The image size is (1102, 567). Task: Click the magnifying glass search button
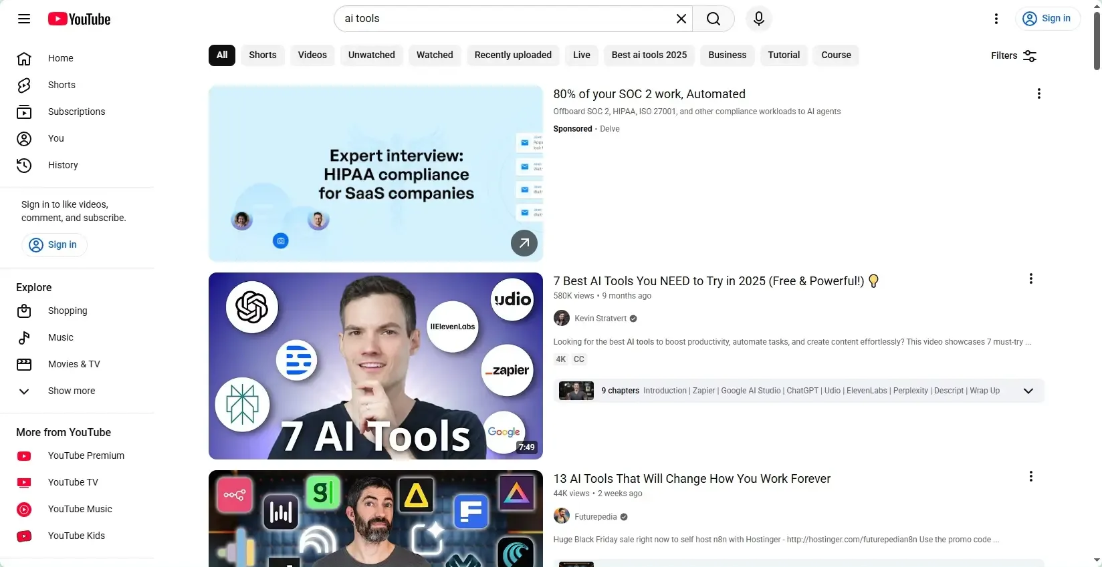[713, 19]
